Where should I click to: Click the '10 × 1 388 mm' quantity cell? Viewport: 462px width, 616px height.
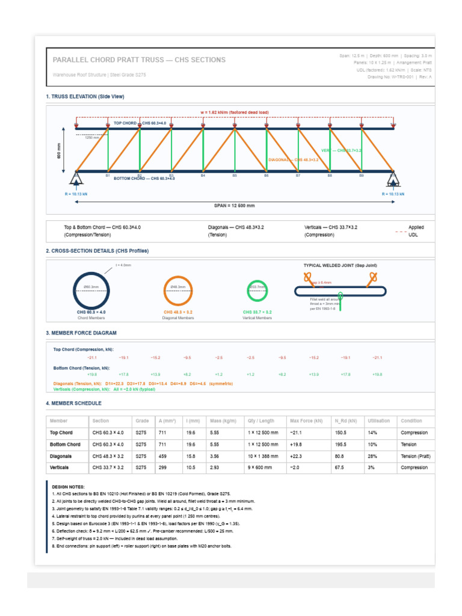point(263,456)
